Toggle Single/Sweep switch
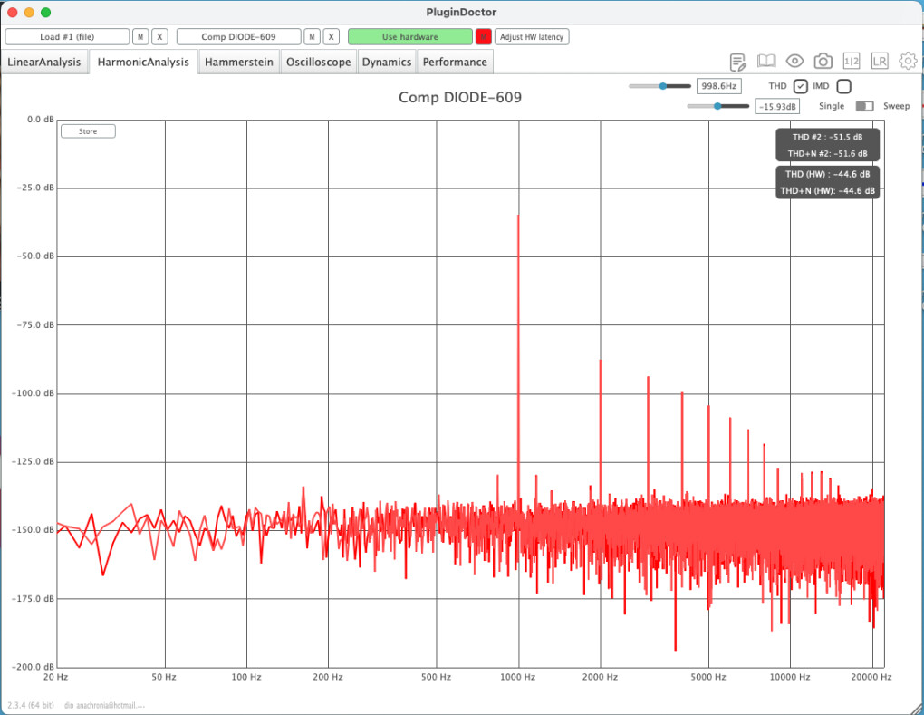924x715 pixels. point(865,106)
